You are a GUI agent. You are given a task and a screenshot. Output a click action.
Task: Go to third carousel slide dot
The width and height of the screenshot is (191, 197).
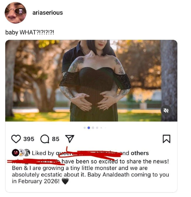(x=93, y=128)
